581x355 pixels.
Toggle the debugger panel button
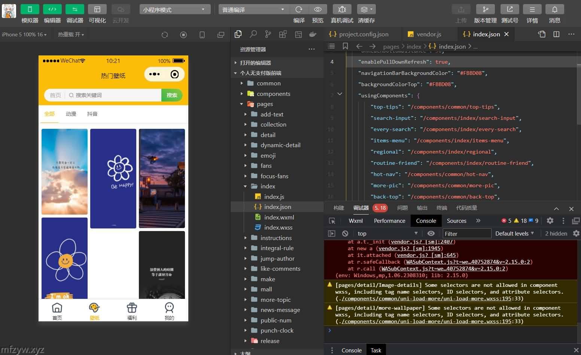click(x=74, y=9)
